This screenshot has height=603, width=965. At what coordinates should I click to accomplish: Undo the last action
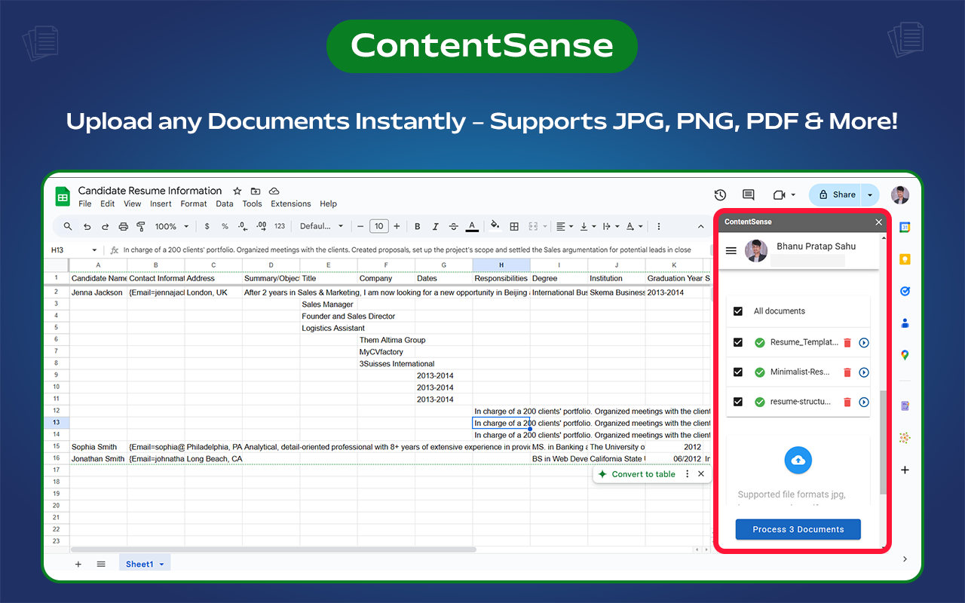pyautogui.click(x=87, y=226)
